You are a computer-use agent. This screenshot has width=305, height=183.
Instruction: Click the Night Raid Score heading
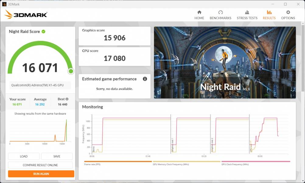coord(24,32)
